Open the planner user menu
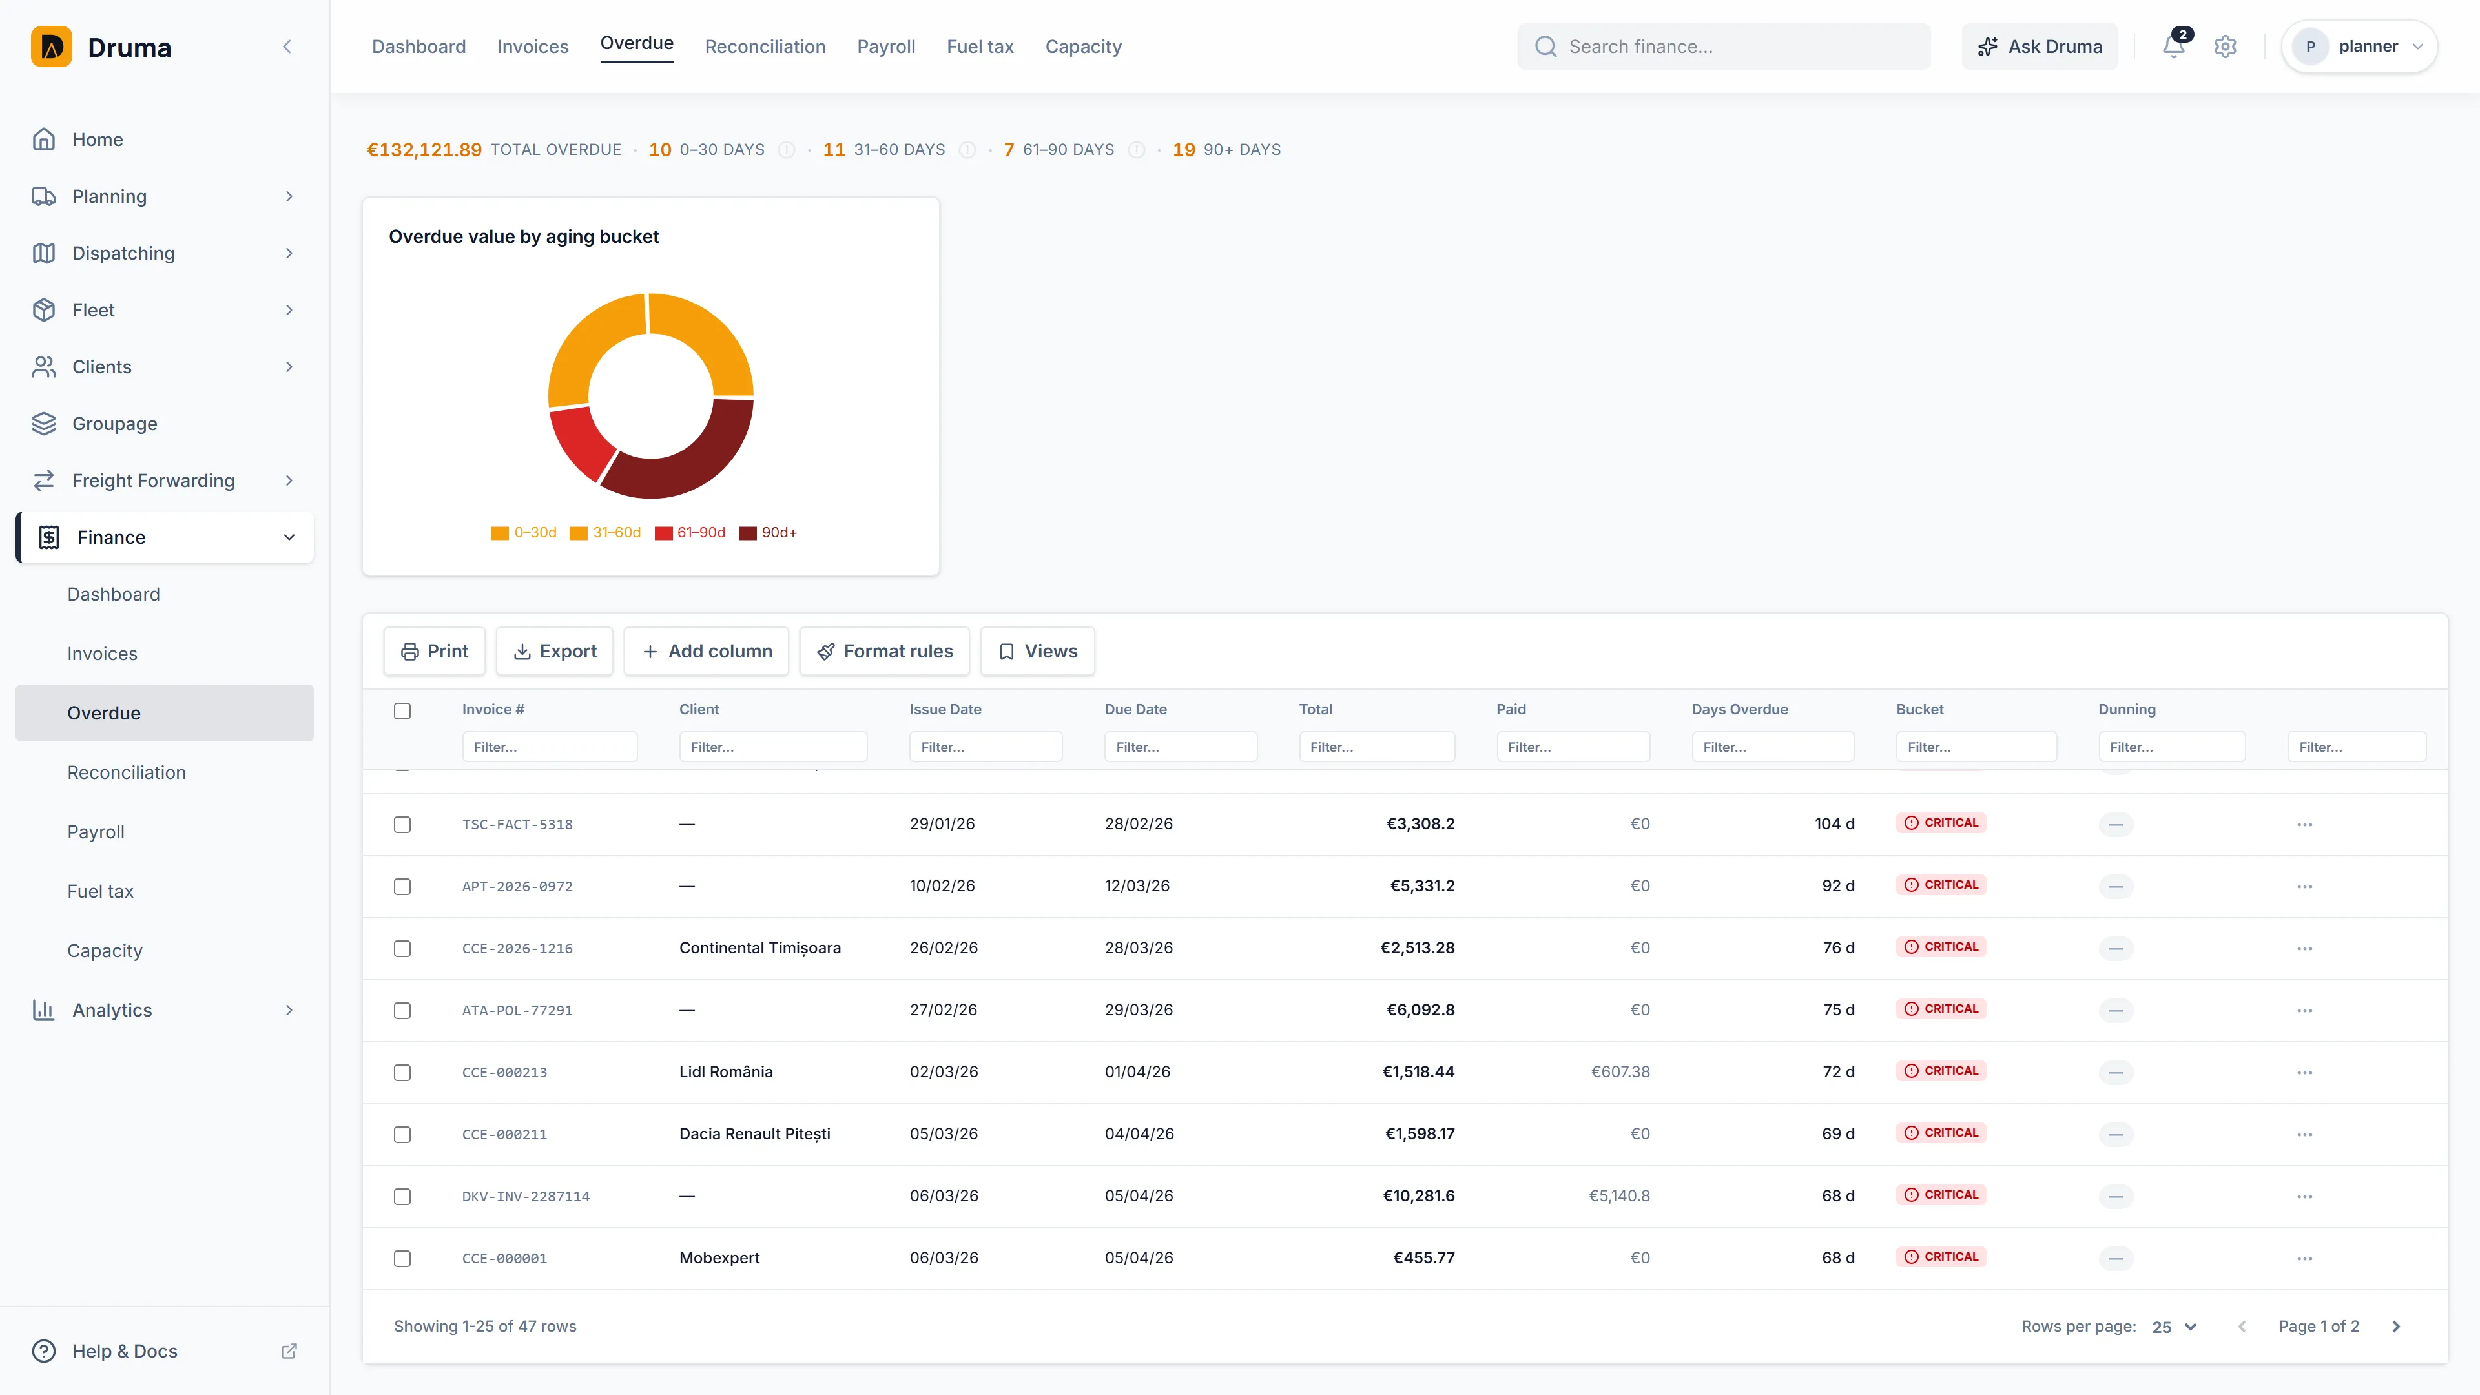2480x1395 pixels. click(2359, 46)
